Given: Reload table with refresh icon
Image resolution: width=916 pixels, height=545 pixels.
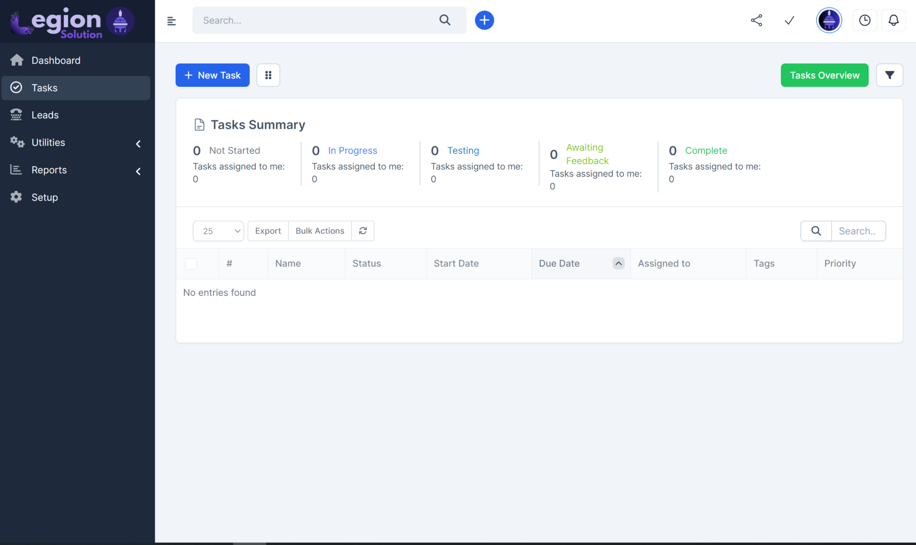Looking at the screenshot, I should click(363, 231).
